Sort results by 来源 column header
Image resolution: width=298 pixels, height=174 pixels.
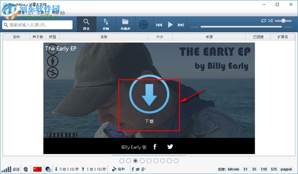(x=209, y=37)
